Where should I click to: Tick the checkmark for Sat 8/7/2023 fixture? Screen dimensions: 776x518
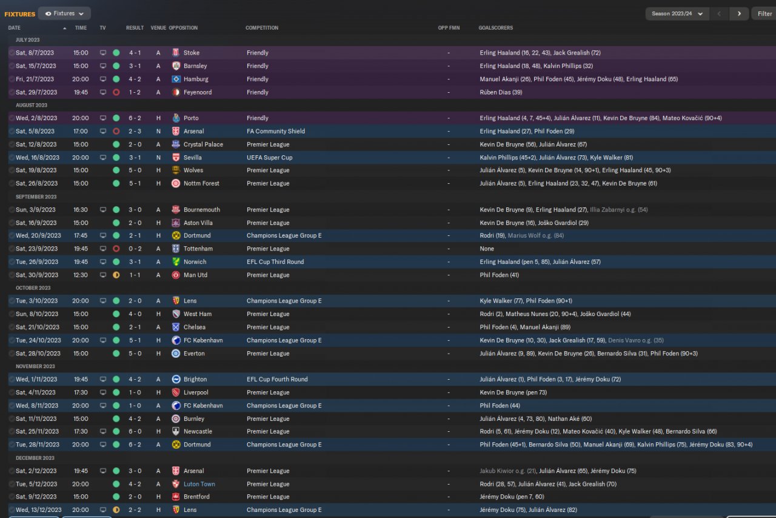[x=12, y=53]
